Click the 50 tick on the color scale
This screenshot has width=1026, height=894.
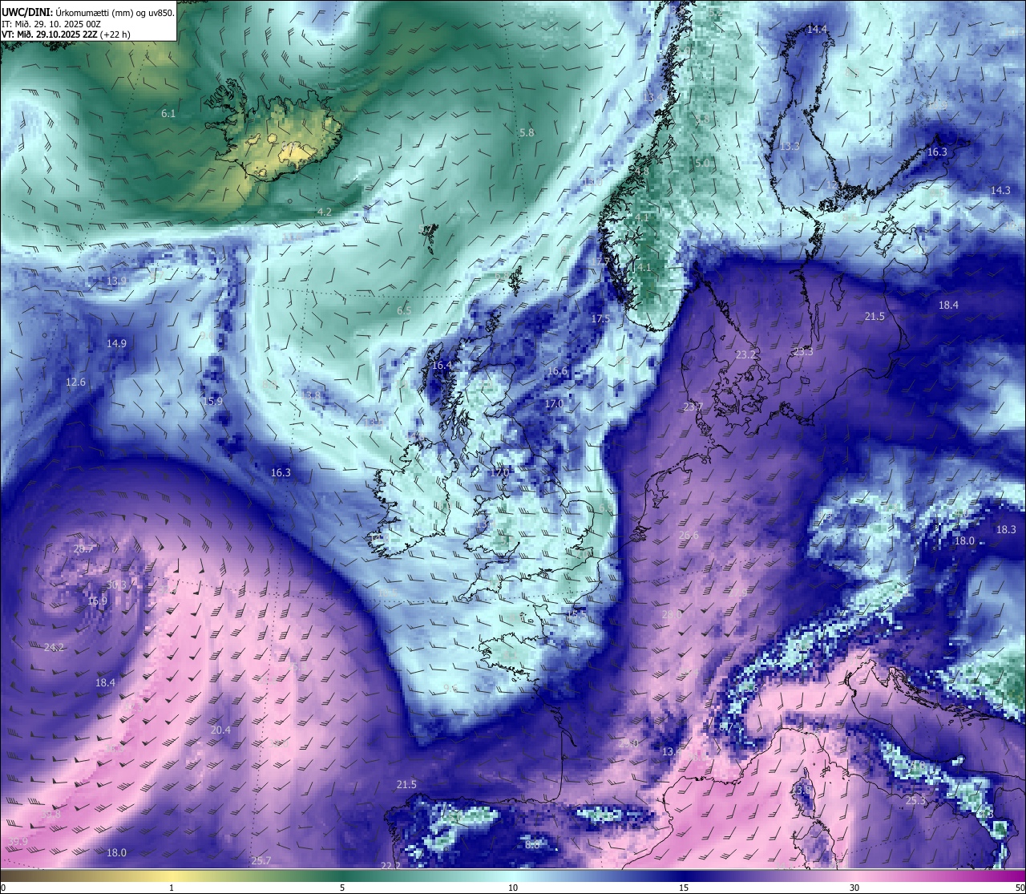pos(1020,888)
